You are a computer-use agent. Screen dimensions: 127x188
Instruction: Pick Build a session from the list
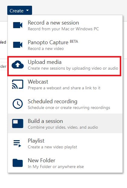[x=65, y=124]
